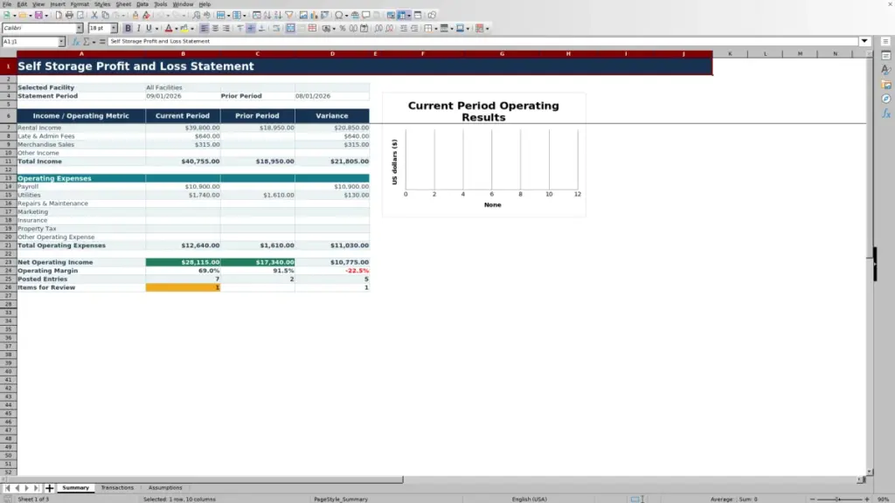
Task: Switch to the Assumptions sheet tab
Action: pyautogui.click(x=165, y=488)
